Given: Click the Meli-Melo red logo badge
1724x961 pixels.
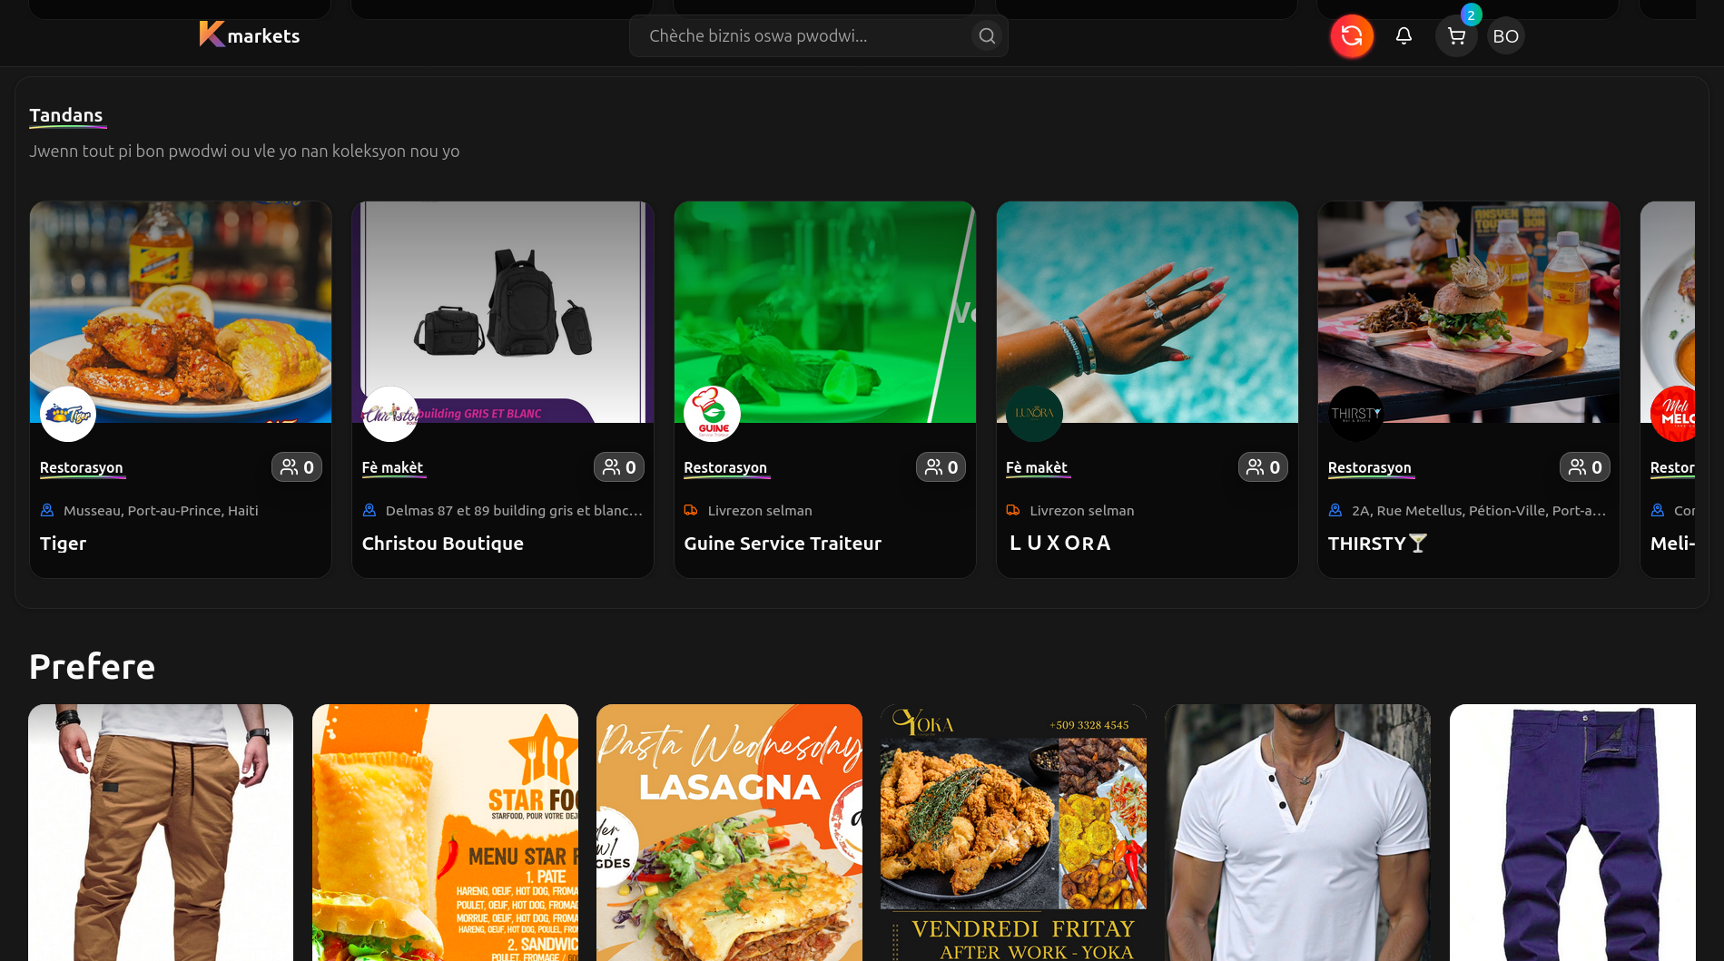Looking at the screenshot, I should [x=1673, y=414].
